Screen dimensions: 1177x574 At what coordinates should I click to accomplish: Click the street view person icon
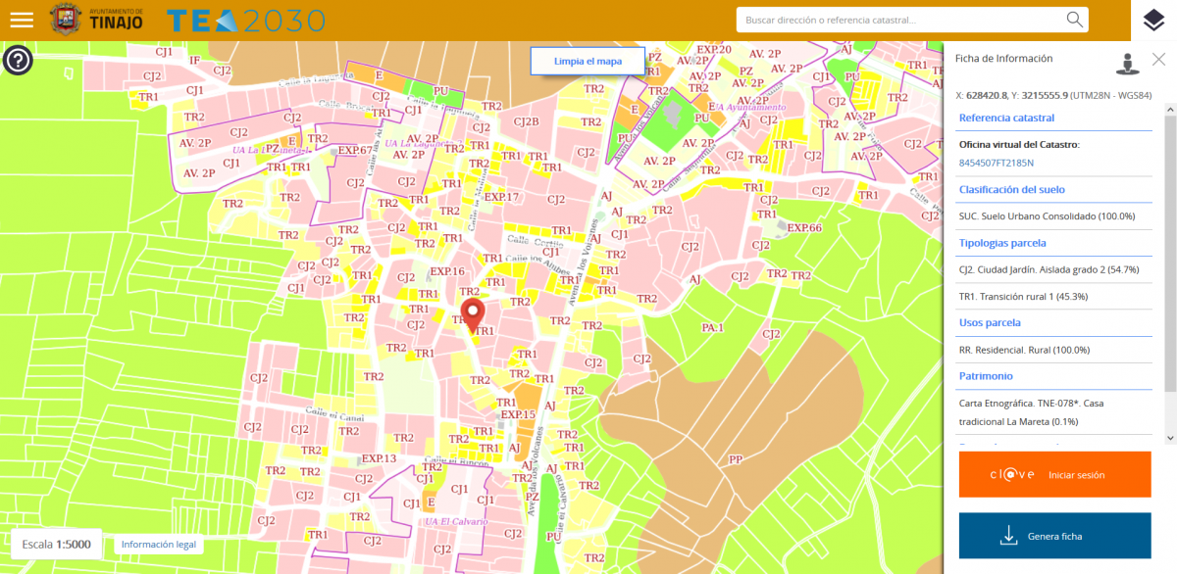1128,63
